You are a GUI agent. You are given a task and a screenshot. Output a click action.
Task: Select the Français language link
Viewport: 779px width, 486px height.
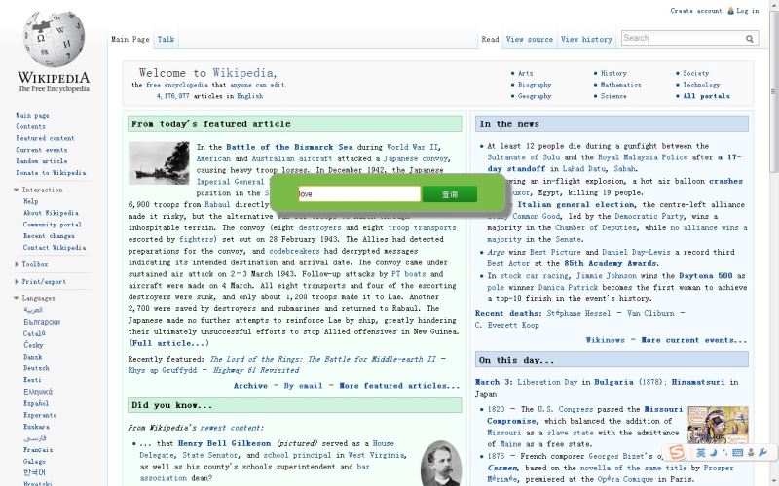[x=38, y=450]
